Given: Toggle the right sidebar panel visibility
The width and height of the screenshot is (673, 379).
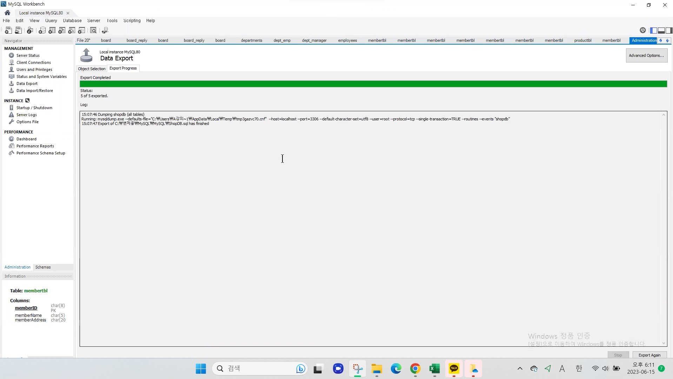Looking at the screenshot, I should 669,31.
